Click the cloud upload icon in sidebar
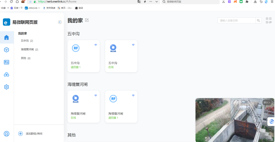Screen dimensions: 275x142 point(7,75)
